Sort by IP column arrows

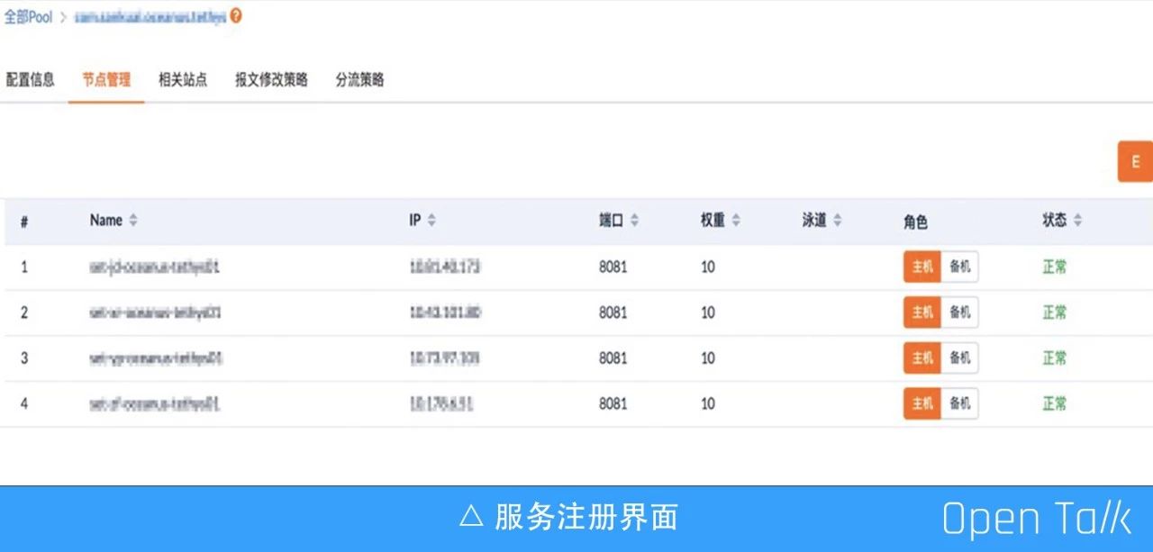[x=431, y=220]
